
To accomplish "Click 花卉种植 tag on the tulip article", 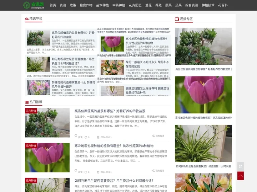I will point(31,146).
